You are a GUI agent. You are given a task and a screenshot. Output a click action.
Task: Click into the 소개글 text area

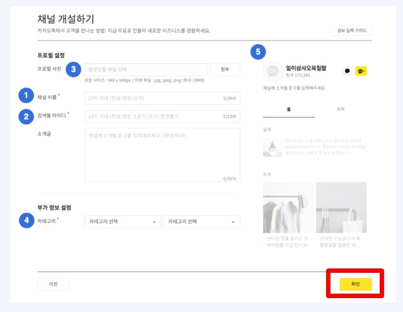(x=162, y=155)
